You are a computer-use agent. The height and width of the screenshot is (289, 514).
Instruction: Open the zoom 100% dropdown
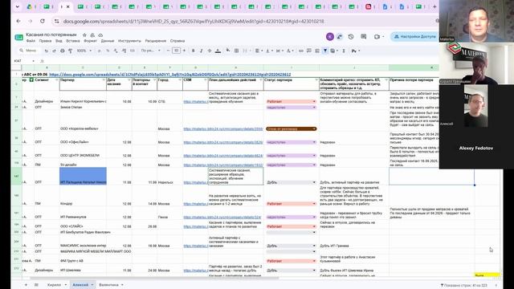84,51
